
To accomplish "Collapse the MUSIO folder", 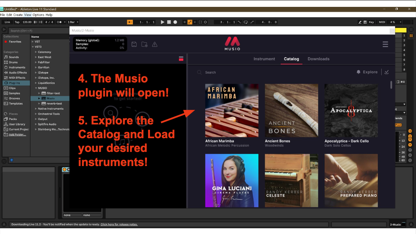I will coord(36,88).
